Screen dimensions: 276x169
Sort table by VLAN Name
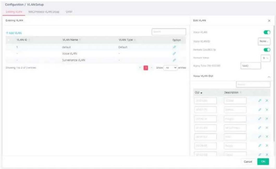pos(80,40)
